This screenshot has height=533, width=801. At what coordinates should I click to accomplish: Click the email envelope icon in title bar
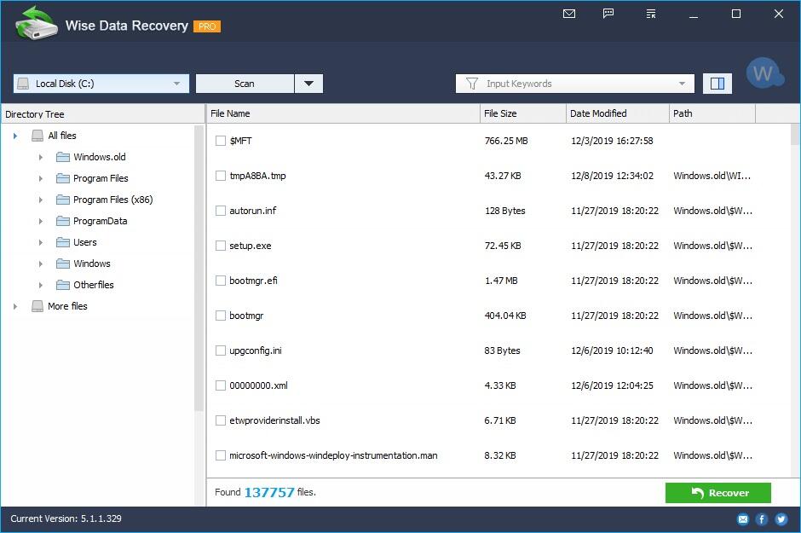tap(569, 14)
